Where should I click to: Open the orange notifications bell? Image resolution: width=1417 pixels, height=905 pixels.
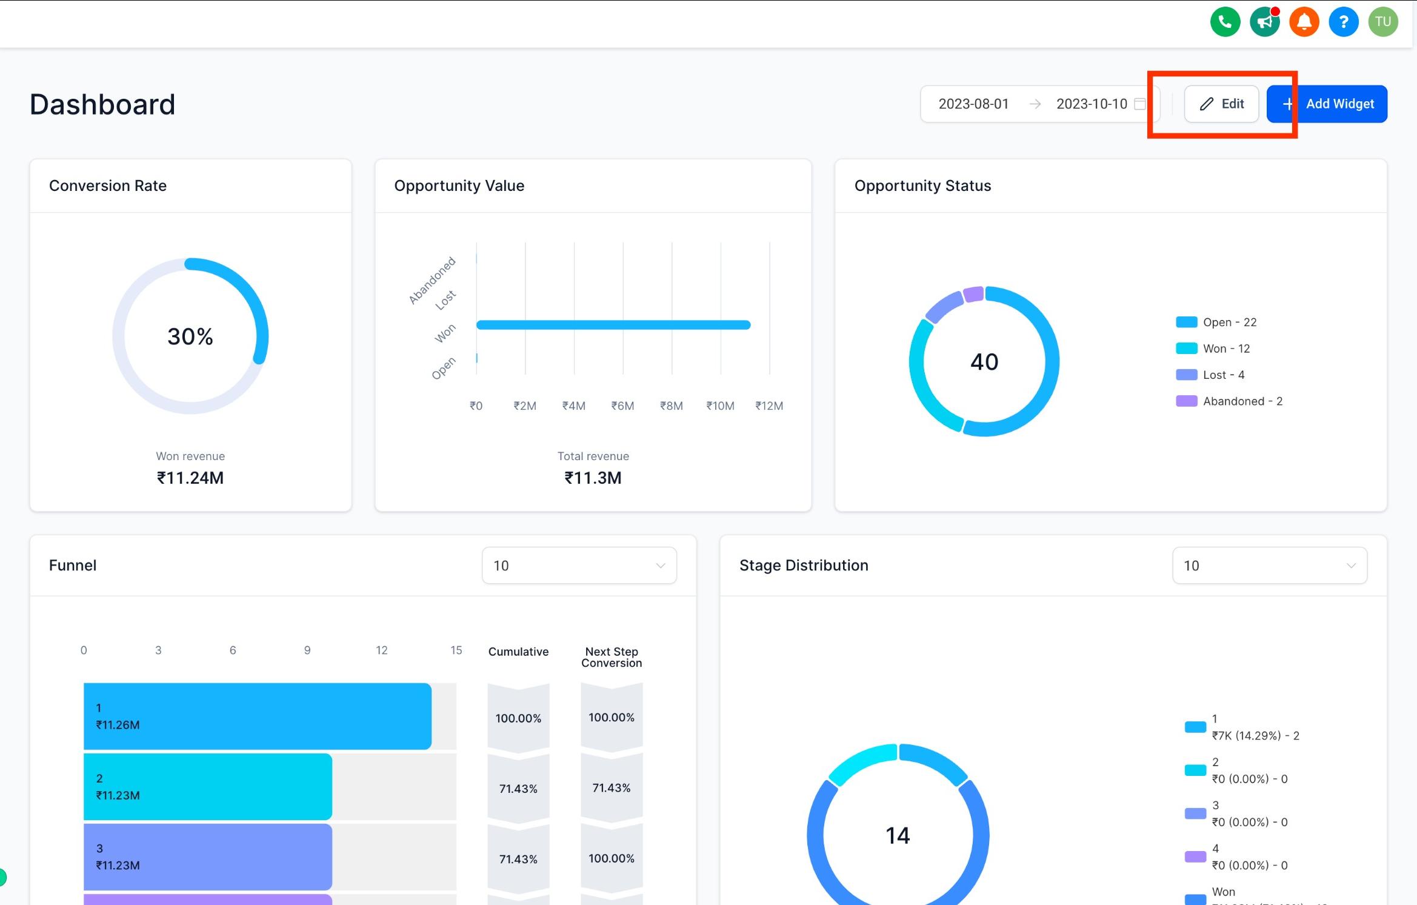(1304, 22)
